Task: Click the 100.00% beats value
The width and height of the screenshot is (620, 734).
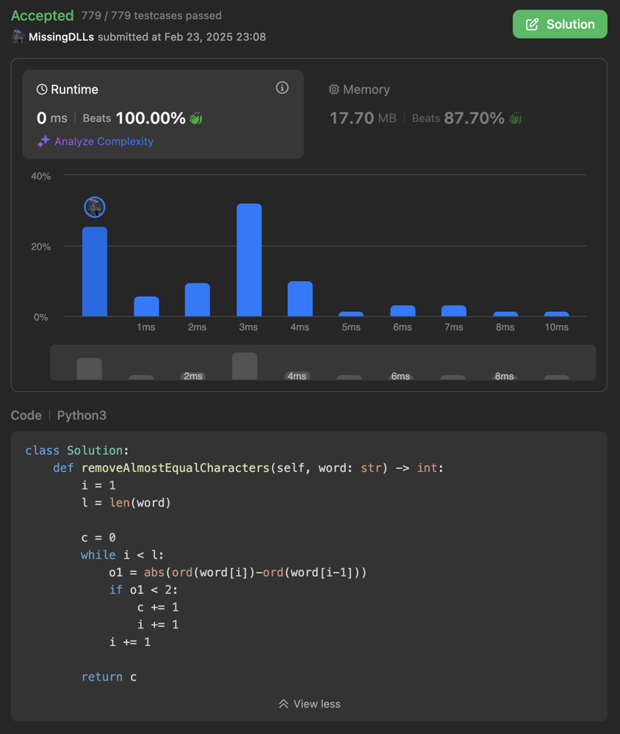Action: [x=151, y=118]
